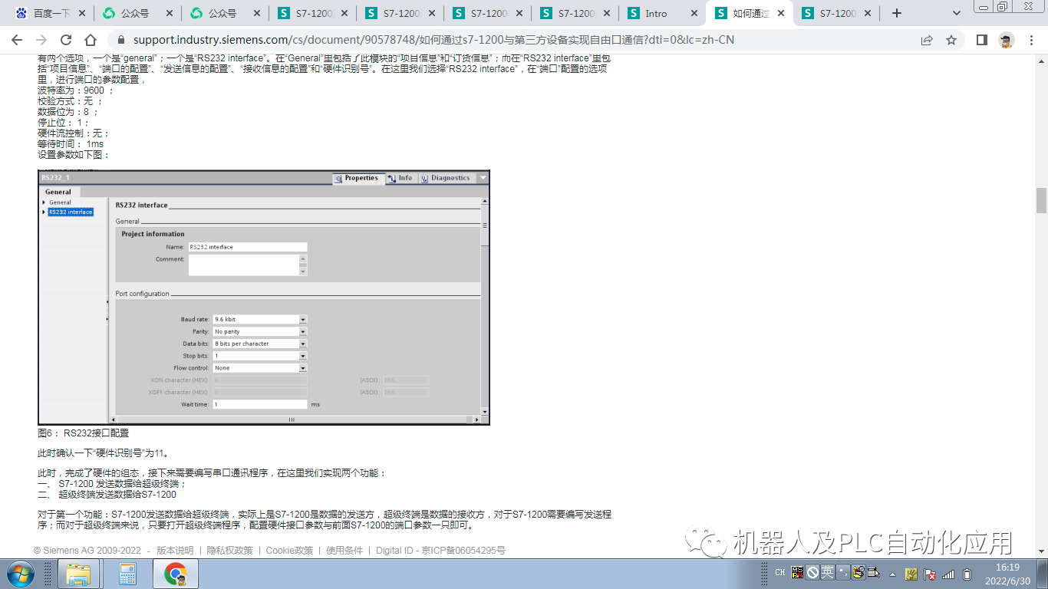1048x589 pixels.
Task: Open the Data bits dropdown in the figure
Action: 303,344
